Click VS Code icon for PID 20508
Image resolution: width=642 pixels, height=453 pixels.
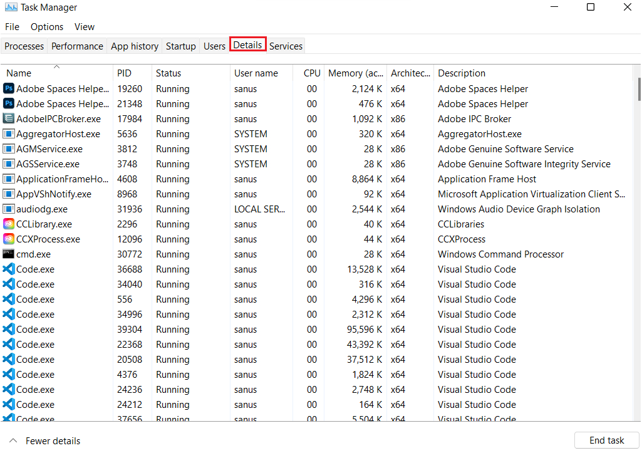pos(9,359)
